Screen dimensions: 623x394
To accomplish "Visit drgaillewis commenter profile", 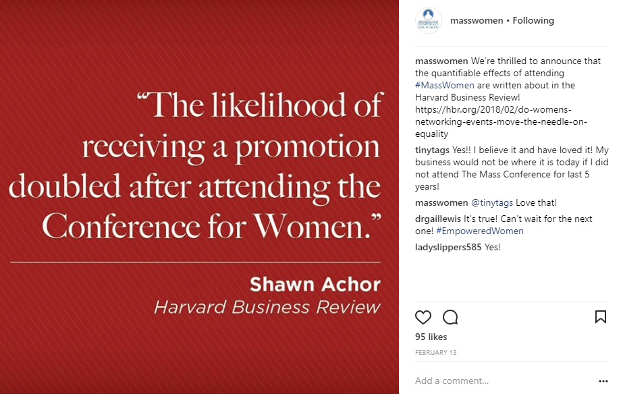I will tap(438, 219).
